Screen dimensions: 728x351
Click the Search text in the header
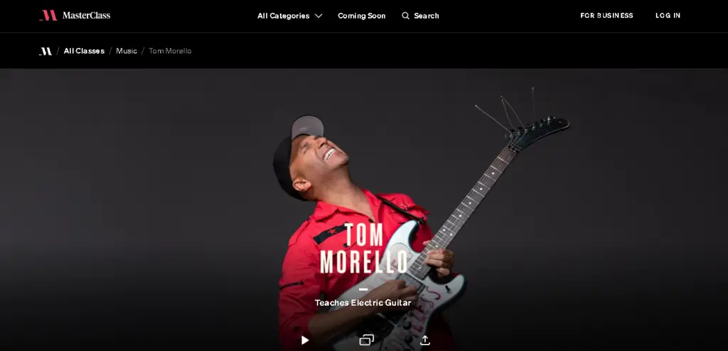click(427, 16)
